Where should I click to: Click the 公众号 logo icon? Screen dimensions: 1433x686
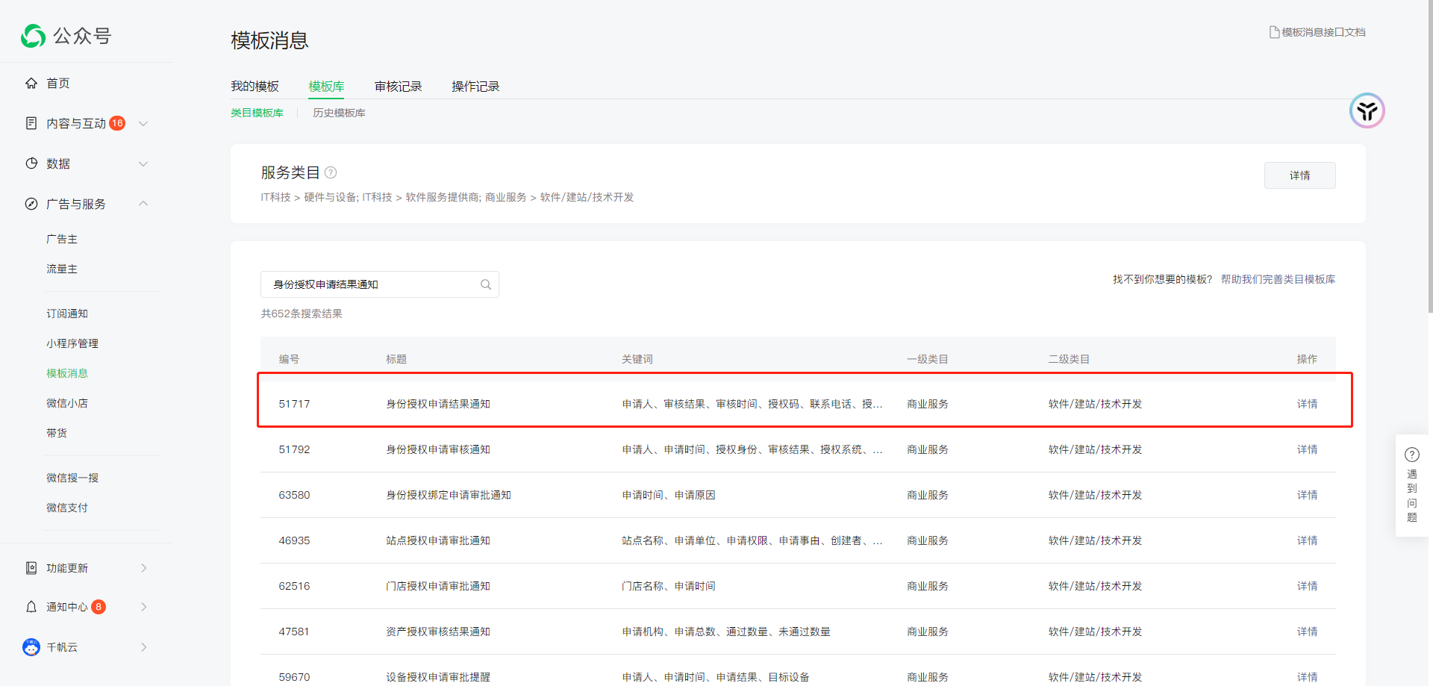[34, 36]
